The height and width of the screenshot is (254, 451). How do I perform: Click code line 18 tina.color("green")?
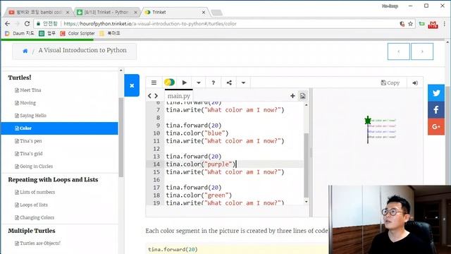(x=199, y=195)
